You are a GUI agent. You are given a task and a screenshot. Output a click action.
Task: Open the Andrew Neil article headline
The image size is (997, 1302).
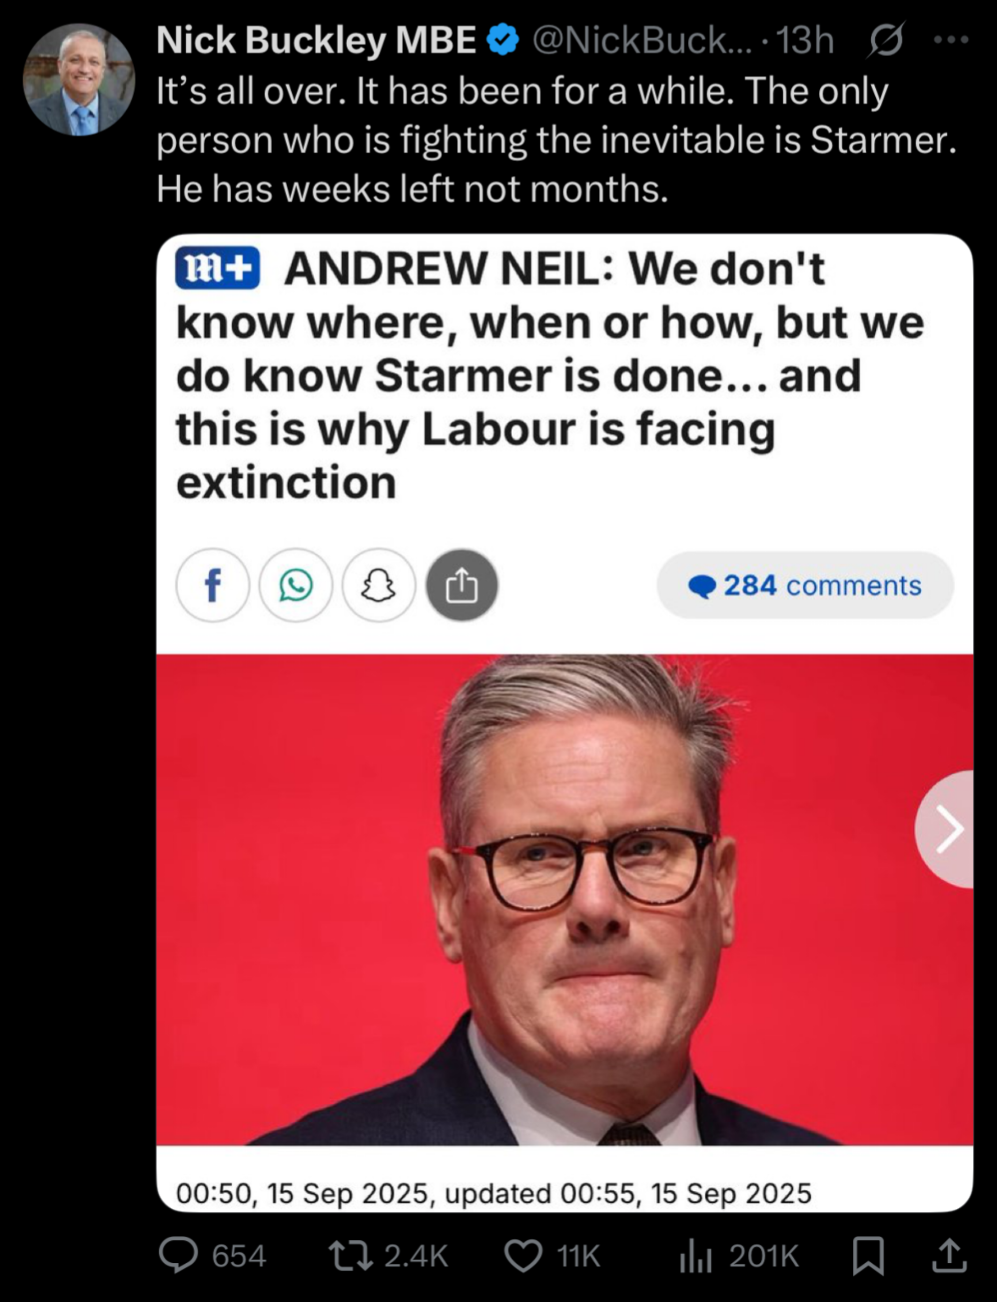(x=549, y=374)
